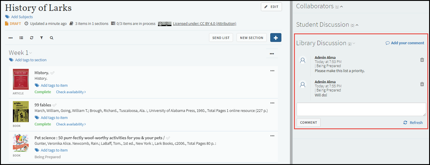Open the CC BY 4.0 license link

tap(204, 23)
